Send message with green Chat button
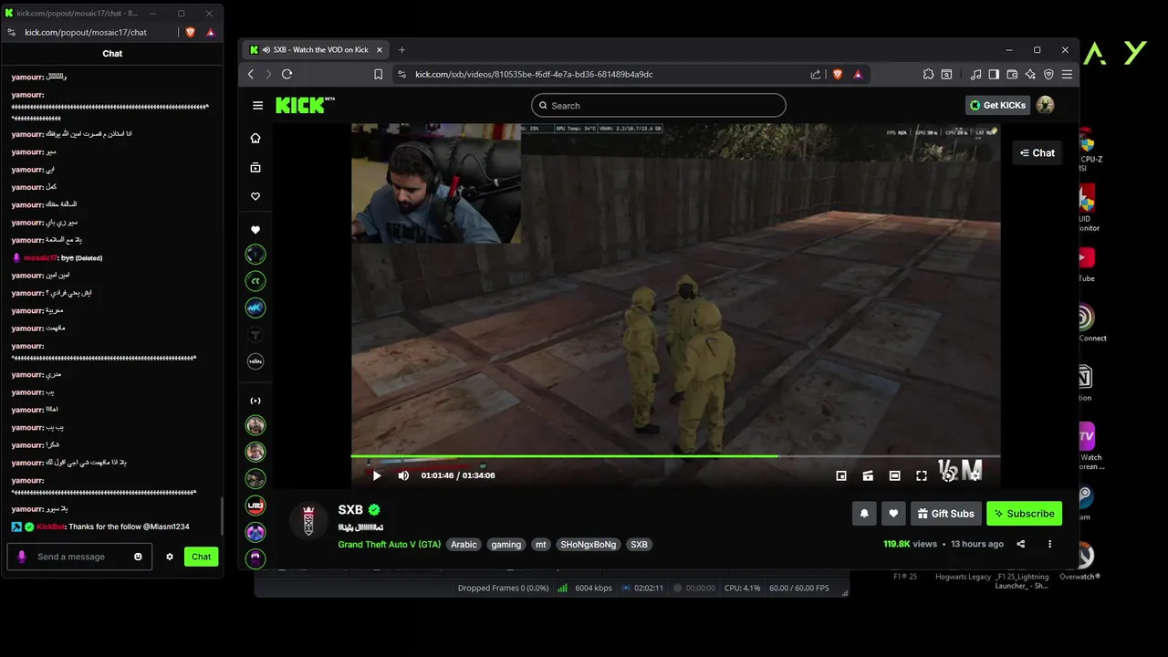The width and height of the screenshot is (1168, 657). tap(201, 557)
